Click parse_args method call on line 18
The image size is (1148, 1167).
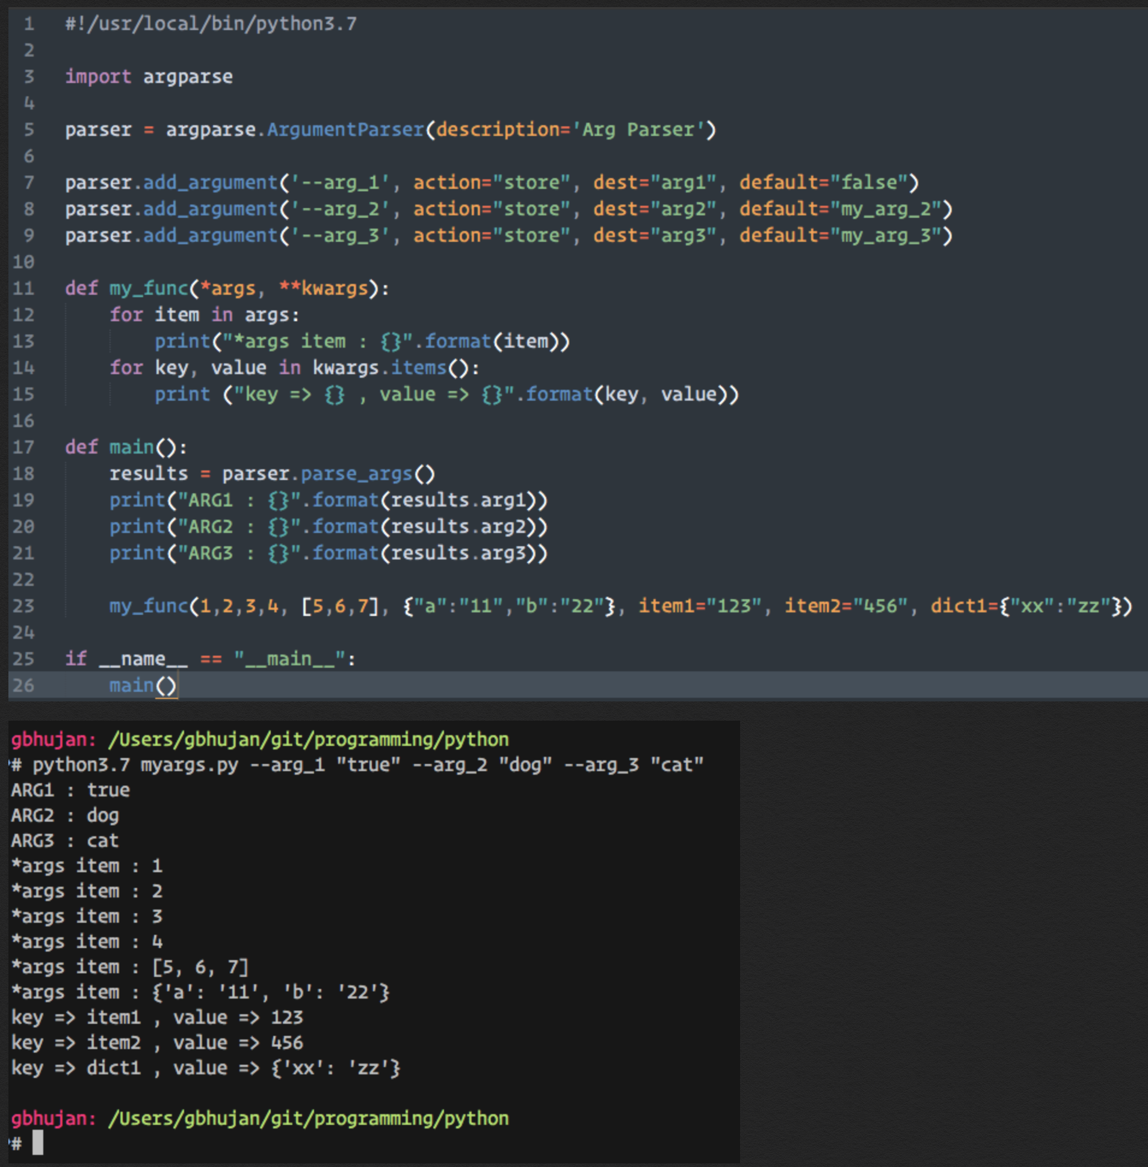pyautogui.click(x=356, y=474)
